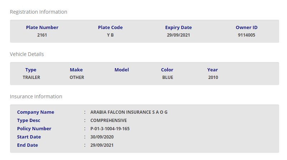
Task: Click the Plate Code label
Action: 110,28
